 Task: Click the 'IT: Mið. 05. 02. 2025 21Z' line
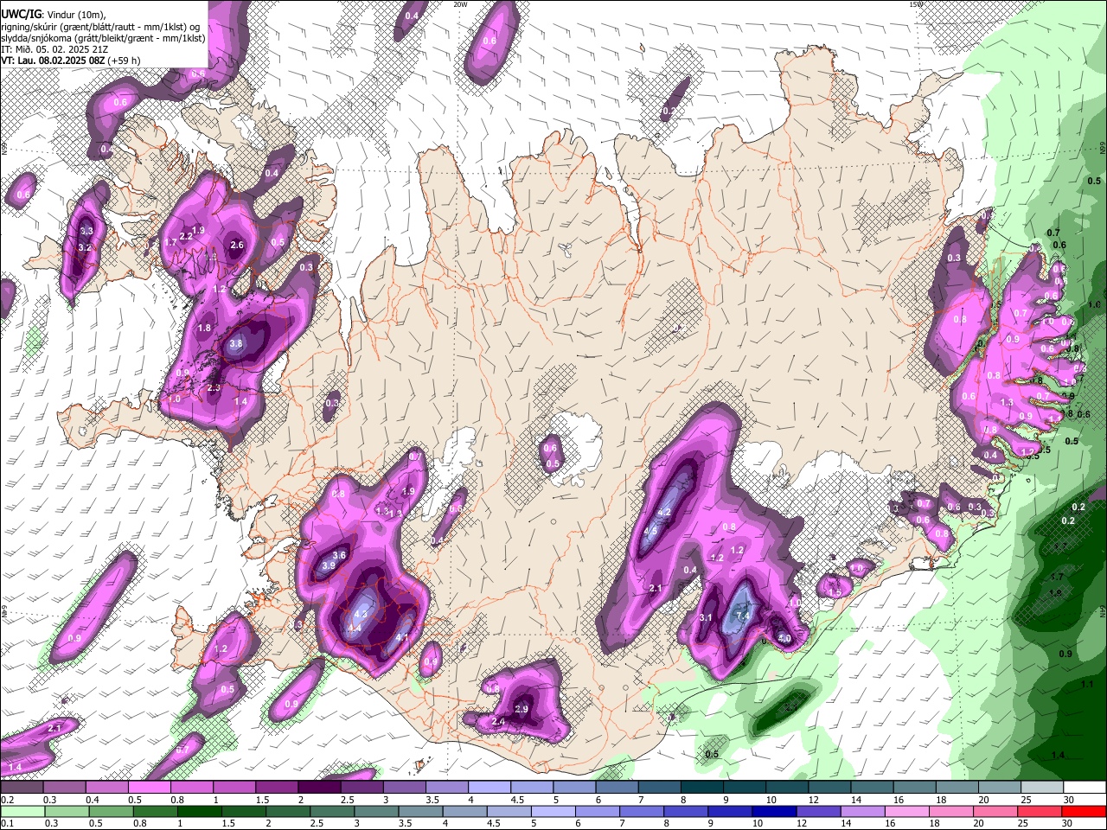[54, 49]
